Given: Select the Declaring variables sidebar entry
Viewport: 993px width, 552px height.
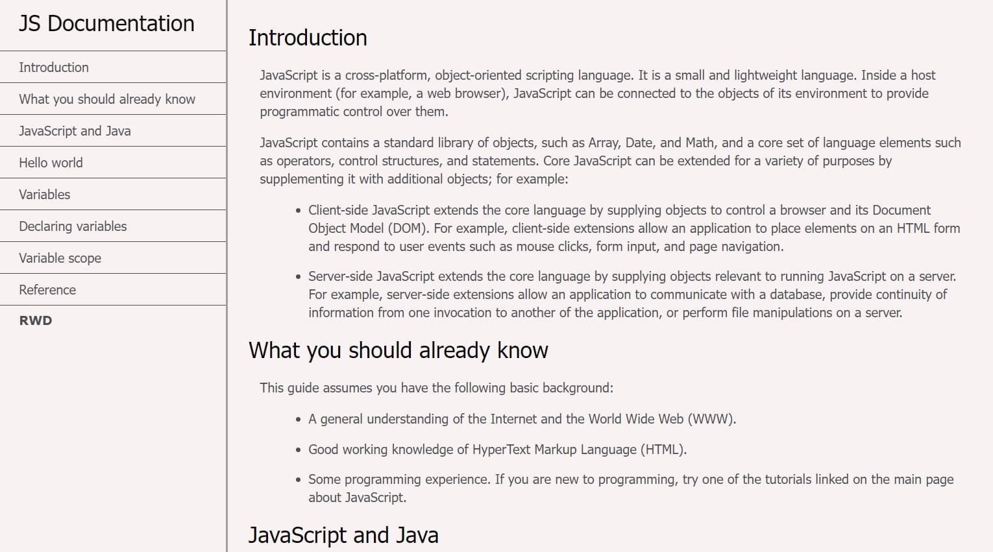Looking at the screenshot, I should pos(73,226).
